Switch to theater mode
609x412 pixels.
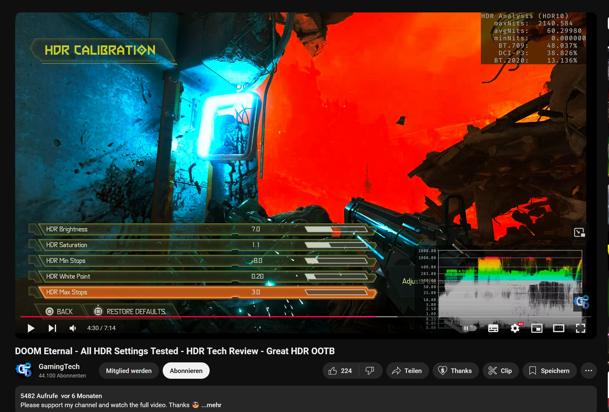pyautogui.click(x=558, y=328)
